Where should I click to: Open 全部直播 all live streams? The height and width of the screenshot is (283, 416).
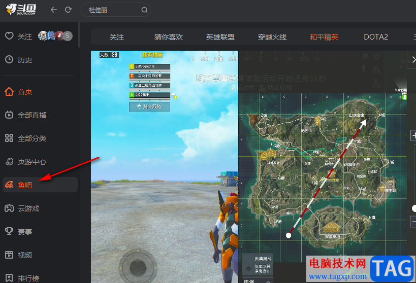point(32,115)
